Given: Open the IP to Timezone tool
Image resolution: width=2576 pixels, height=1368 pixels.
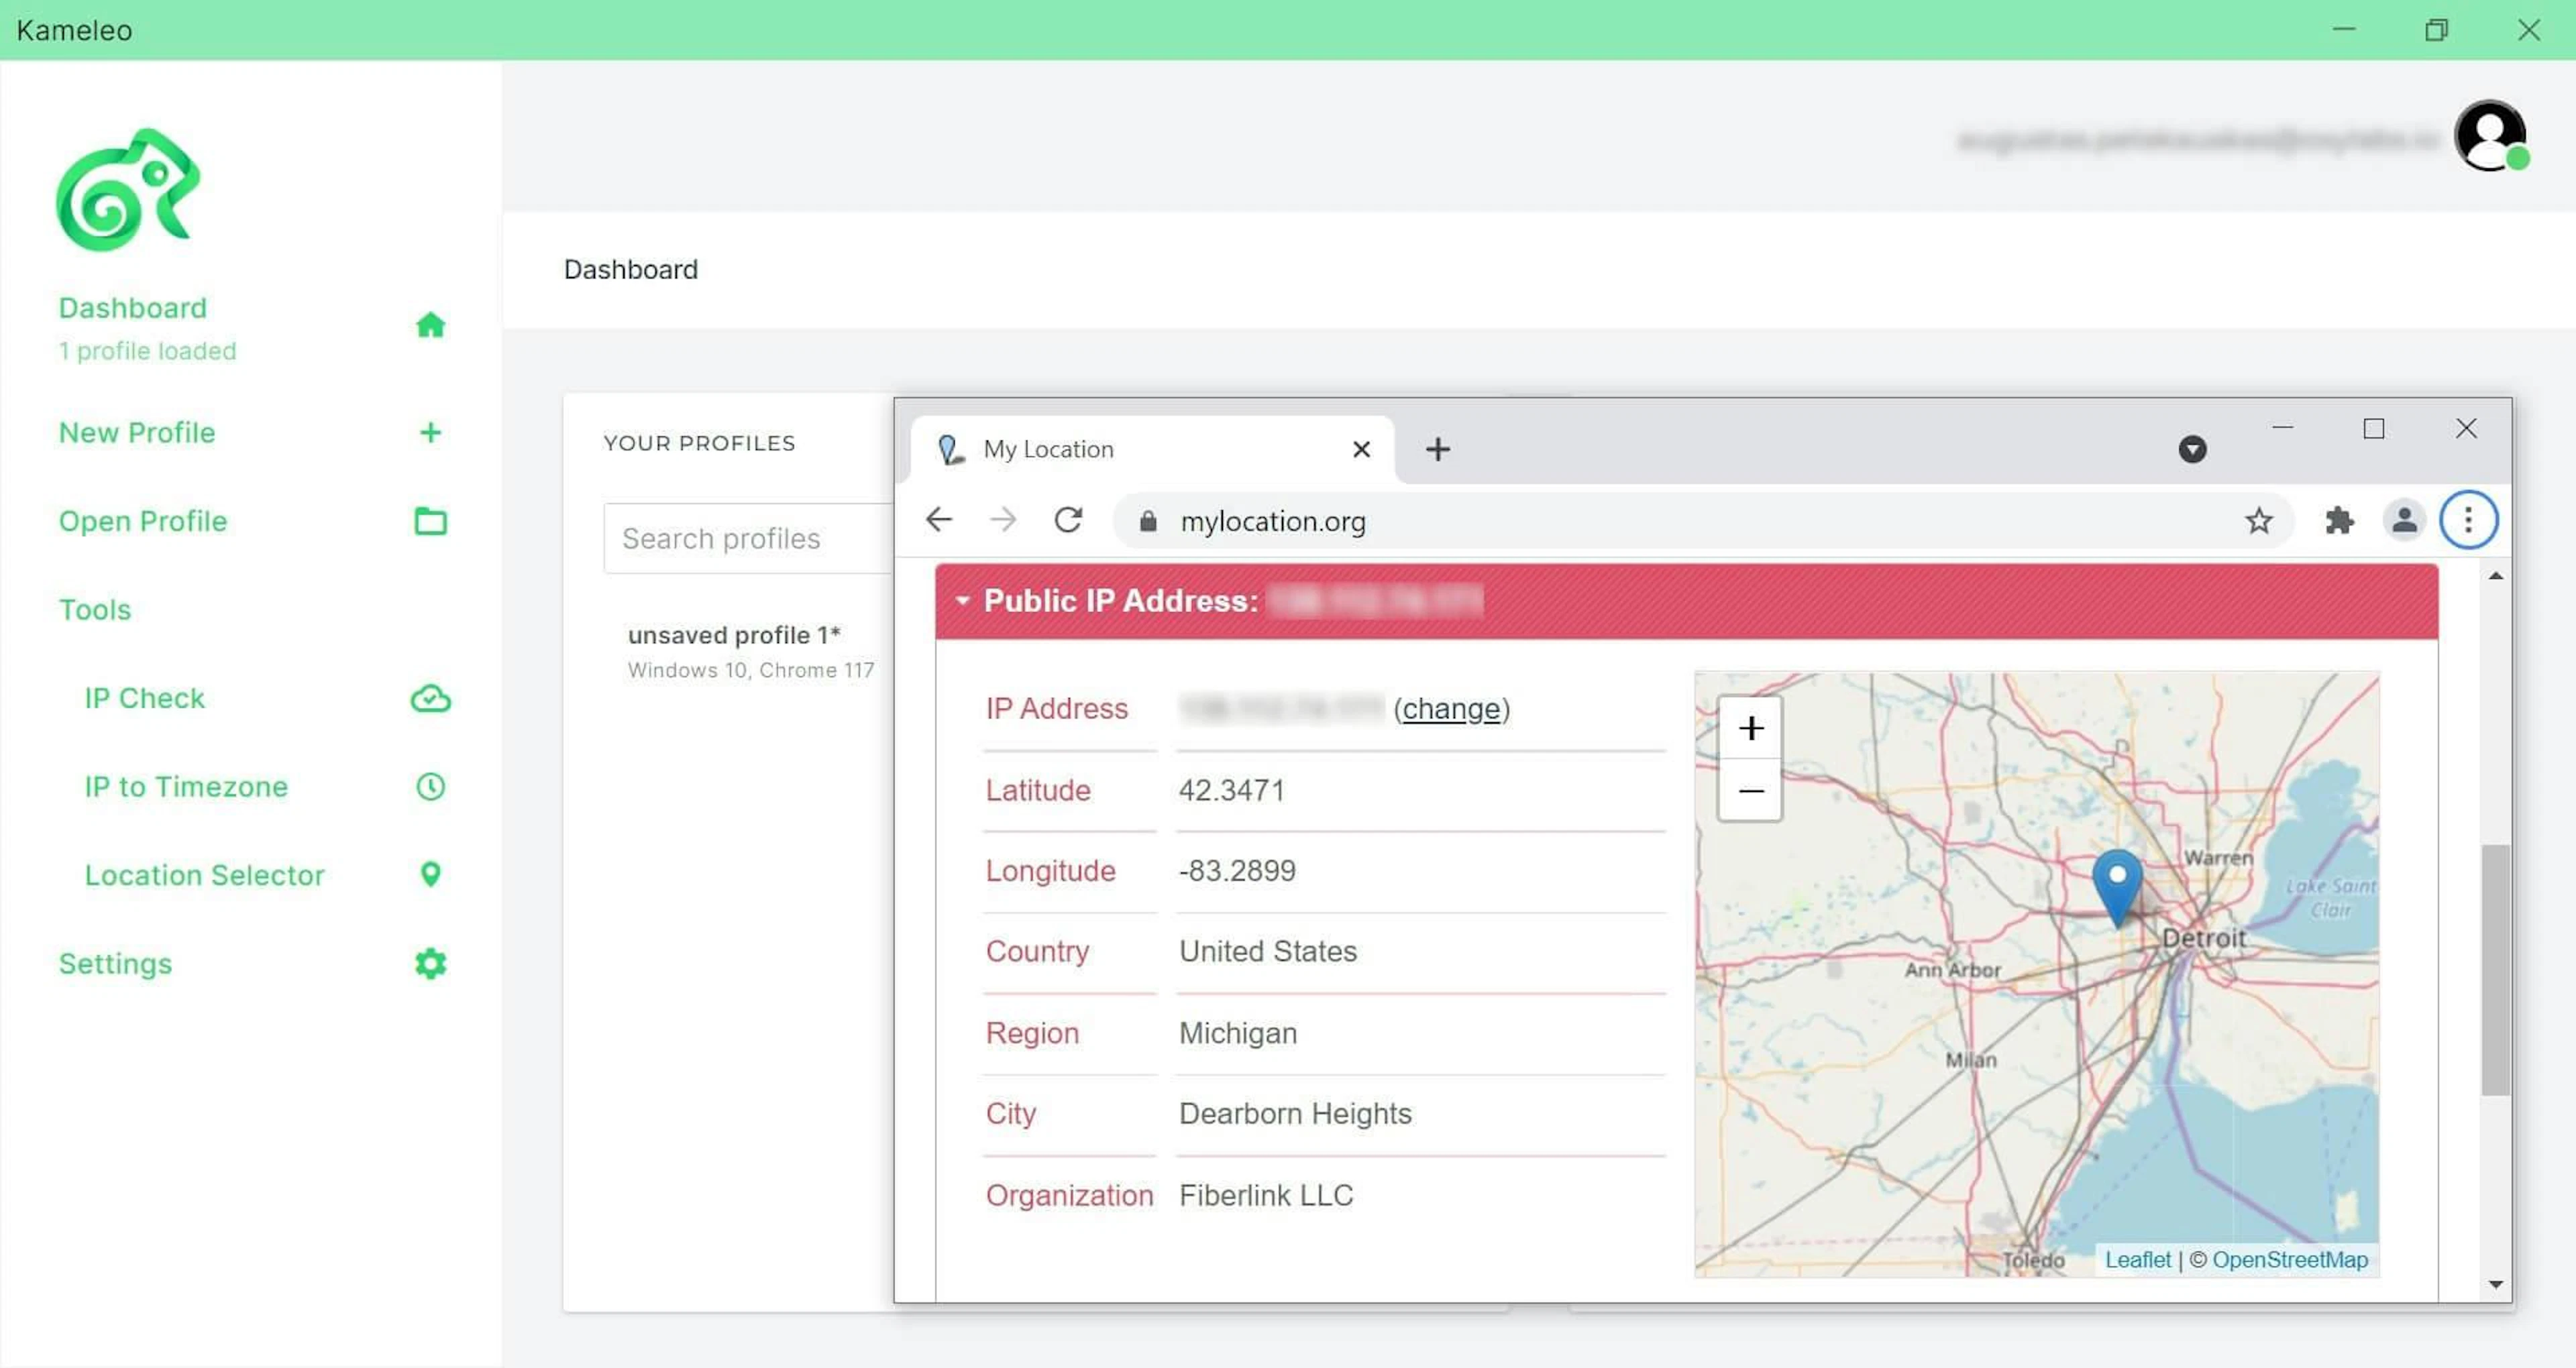Looking at the screenshot, I should click(x=186, y=787).
